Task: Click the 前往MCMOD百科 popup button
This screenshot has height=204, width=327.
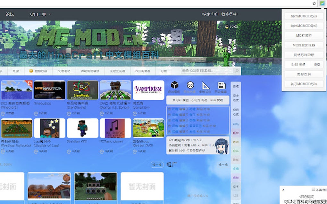Action: coord(304,16)
